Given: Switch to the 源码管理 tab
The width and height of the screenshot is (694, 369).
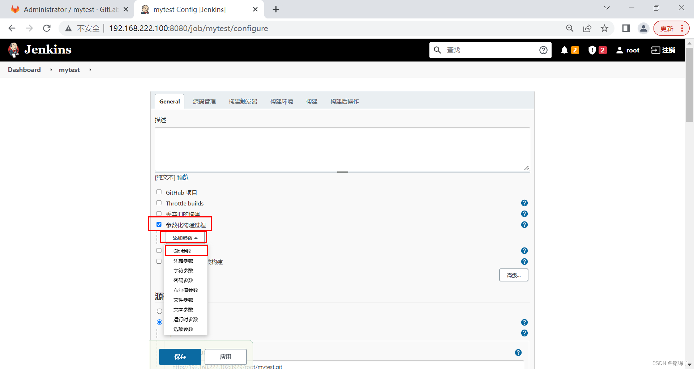Looking at the screenshot, I should click(204, 102).
